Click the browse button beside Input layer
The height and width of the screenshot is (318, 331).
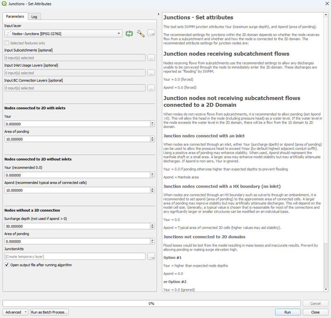tap(151, 34)
